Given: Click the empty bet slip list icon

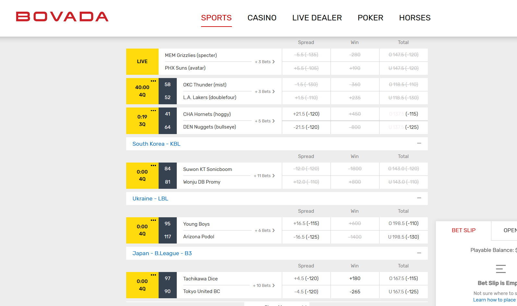Looking at the screenshot, I should [500, 269].
